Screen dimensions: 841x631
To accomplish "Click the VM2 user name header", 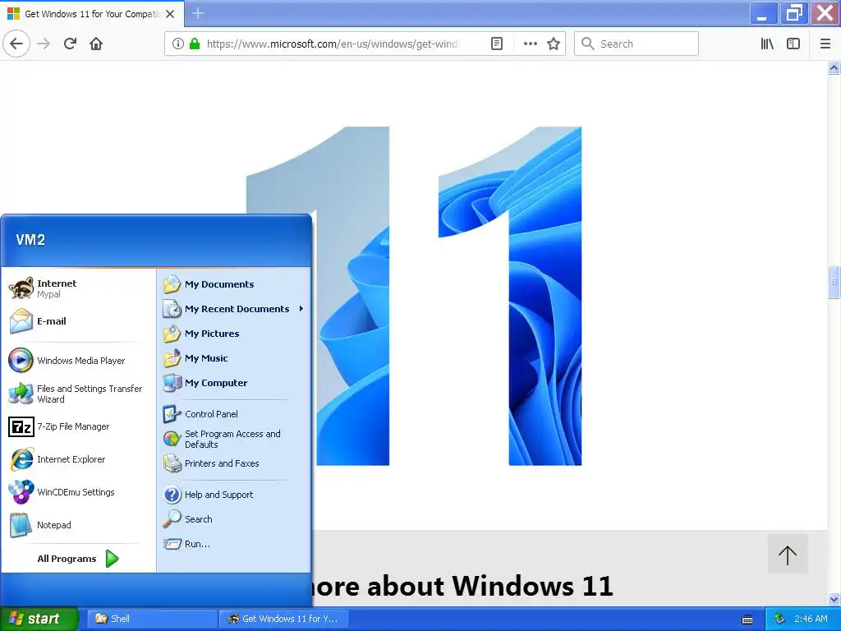I will pos(30,240).
